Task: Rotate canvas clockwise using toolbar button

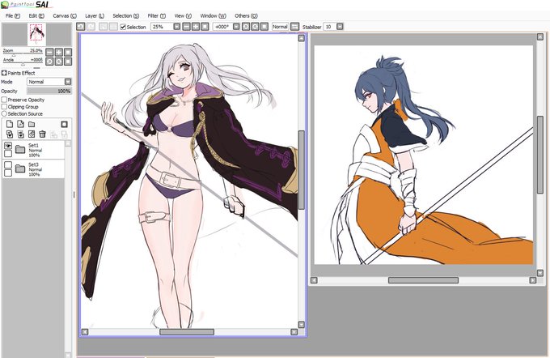Action: pos(255,27)
